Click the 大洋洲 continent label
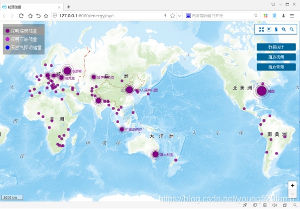Screen dimensions: 300x209 [x=161, y=136]
